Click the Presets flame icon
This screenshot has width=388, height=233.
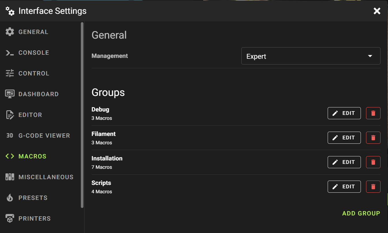click(10, 198)
